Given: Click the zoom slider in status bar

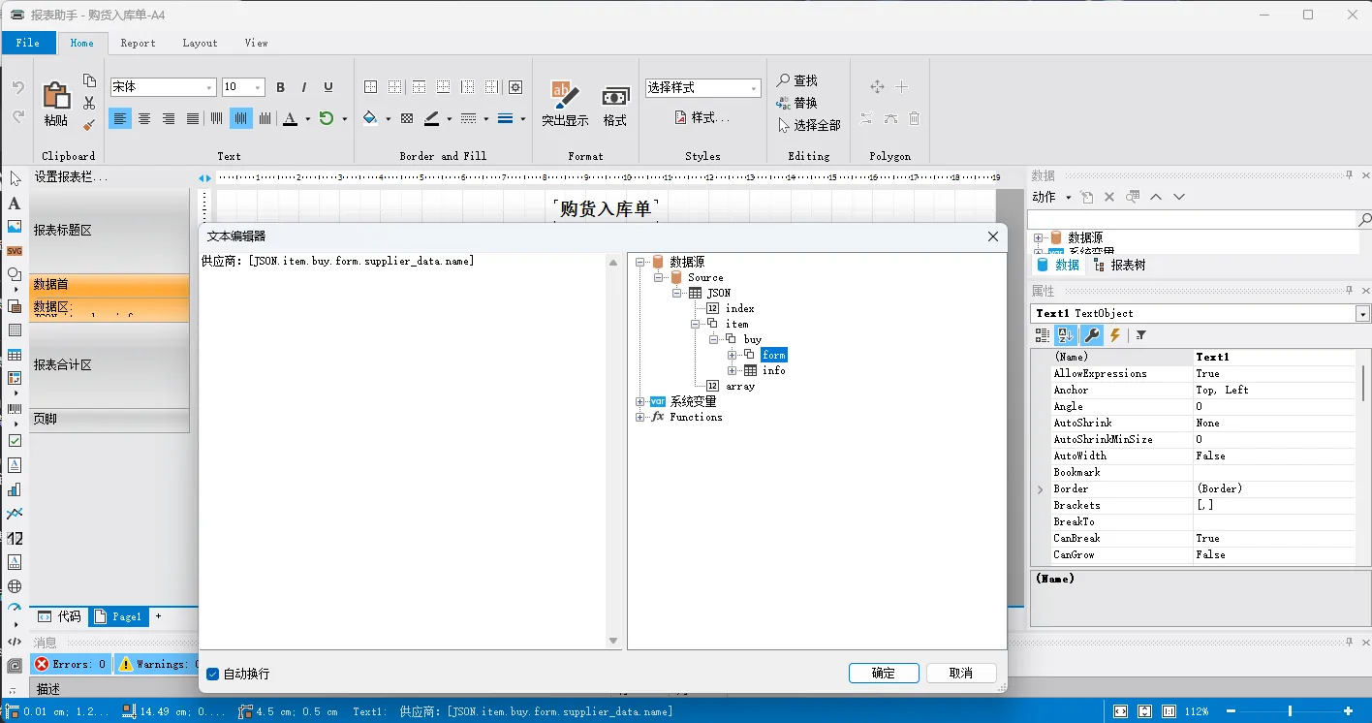Looking at the screenshot, I should pos(1289,711).
